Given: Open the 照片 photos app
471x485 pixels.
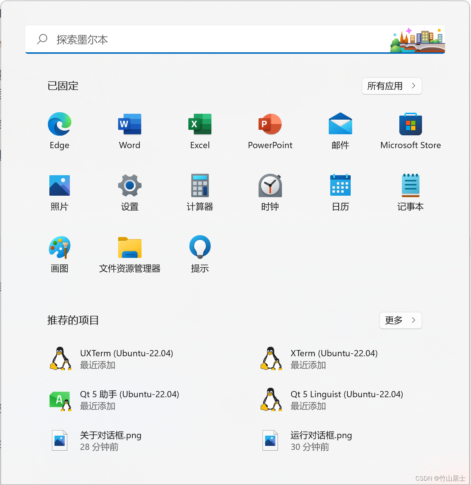Looking at the screenshot, I should point(60,185).
